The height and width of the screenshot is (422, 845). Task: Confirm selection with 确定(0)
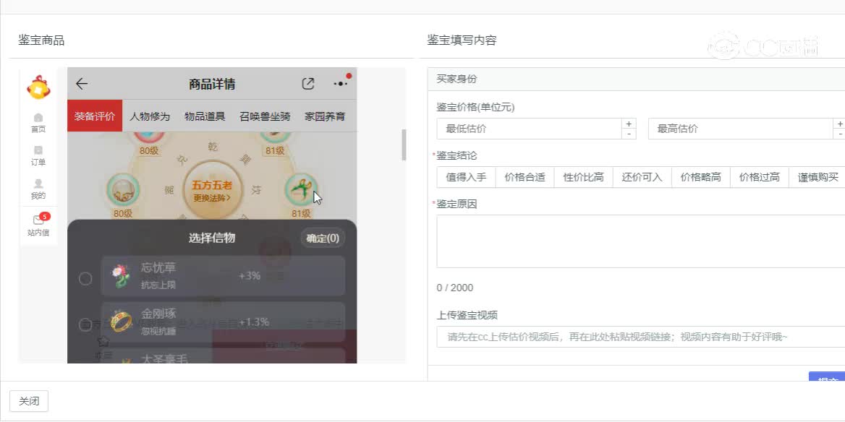coord(323,238)
